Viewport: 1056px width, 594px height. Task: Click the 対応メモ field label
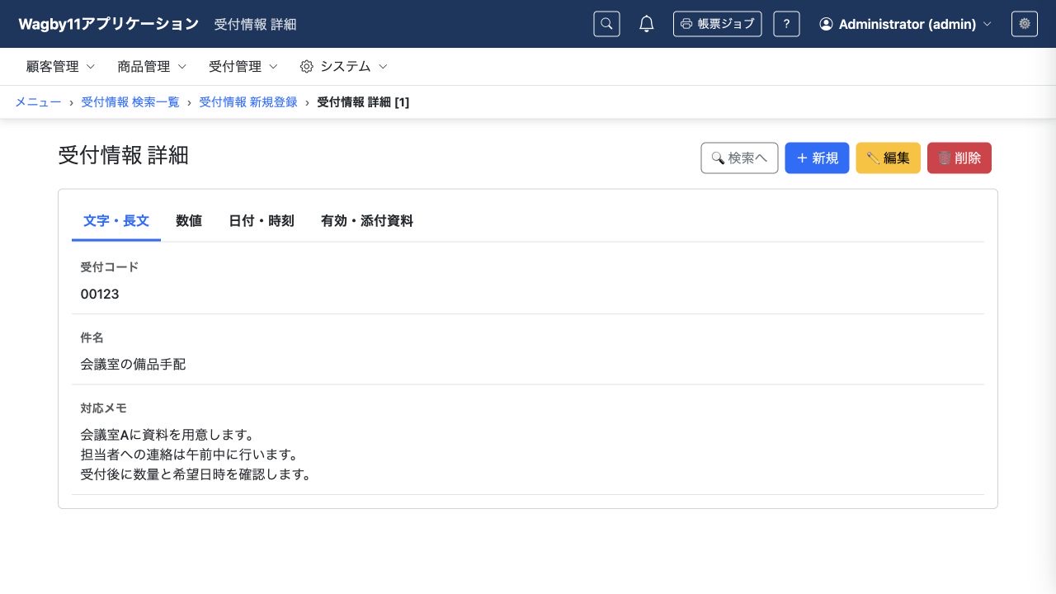point(103,408)
